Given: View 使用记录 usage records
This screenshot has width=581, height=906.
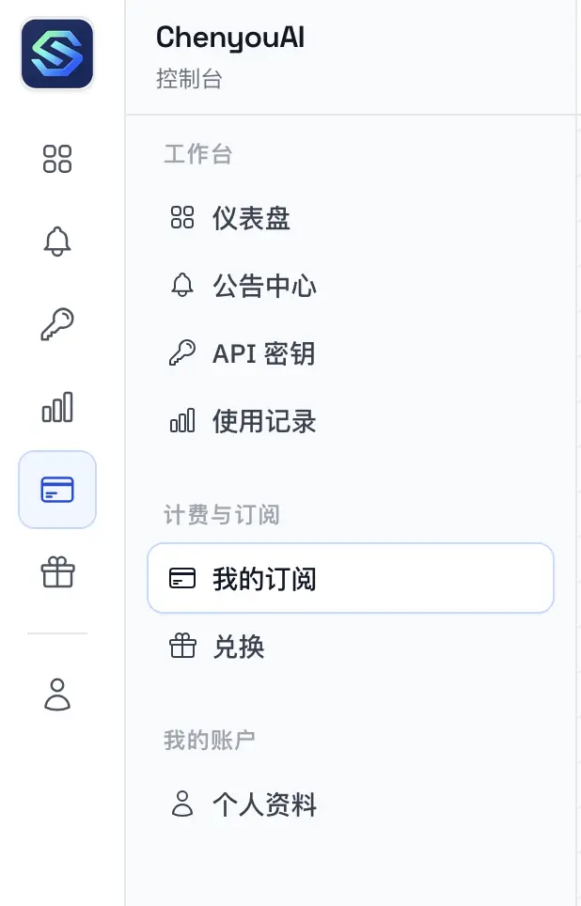Looking at the screenshot, I should point(264,422).
